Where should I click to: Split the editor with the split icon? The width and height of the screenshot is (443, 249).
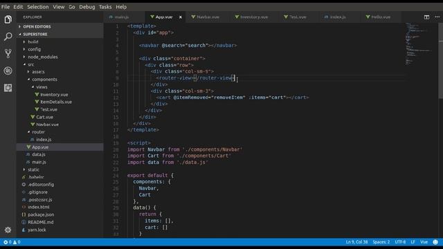pyautogui.click(x=426, y=17)
